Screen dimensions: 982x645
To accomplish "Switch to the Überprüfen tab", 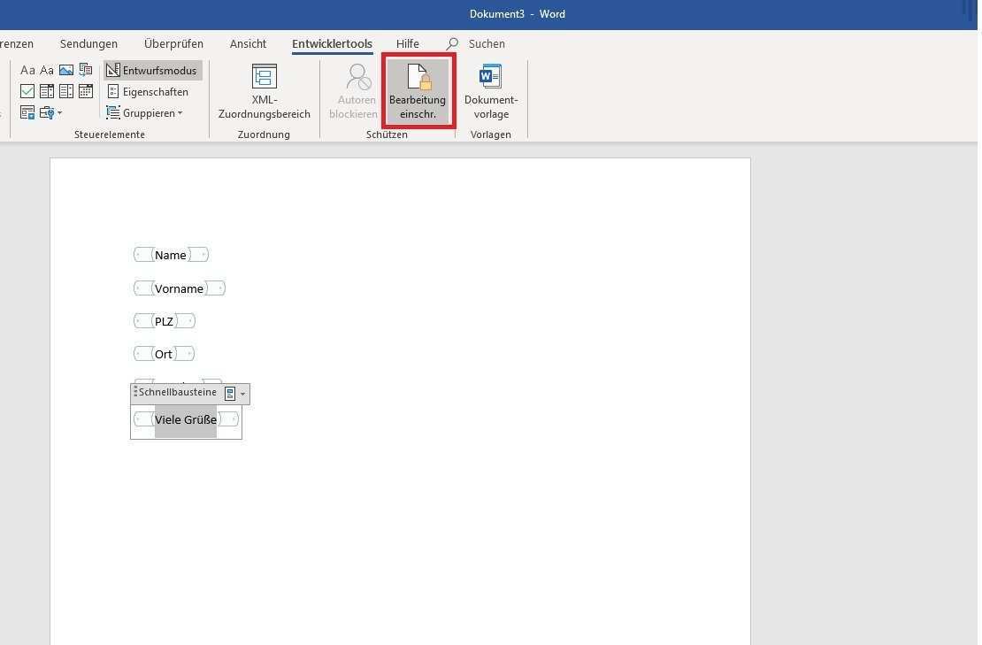I will pyautogui.click(x=173, y=43).
